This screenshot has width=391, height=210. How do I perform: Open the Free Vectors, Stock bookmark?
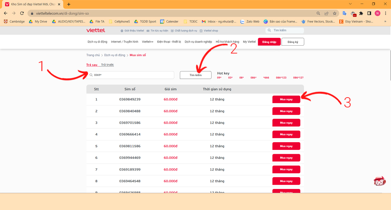318,21
